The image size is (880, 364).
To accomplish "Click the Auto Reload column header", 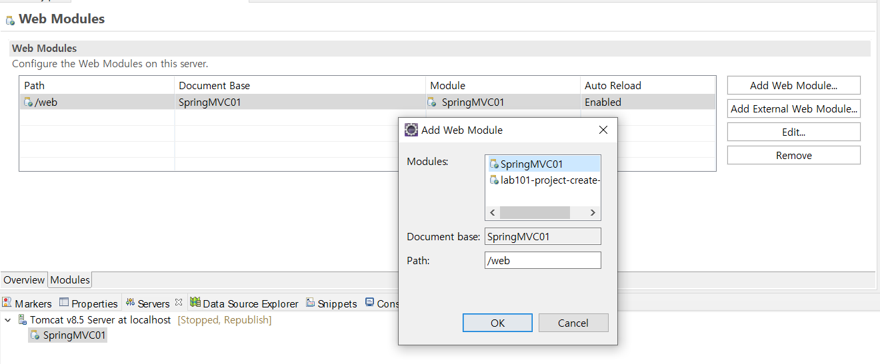I will 648,85.
